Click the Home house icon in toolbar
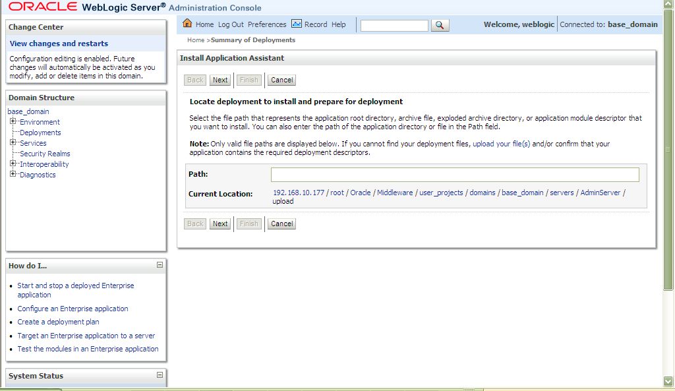 click(187, 23)
